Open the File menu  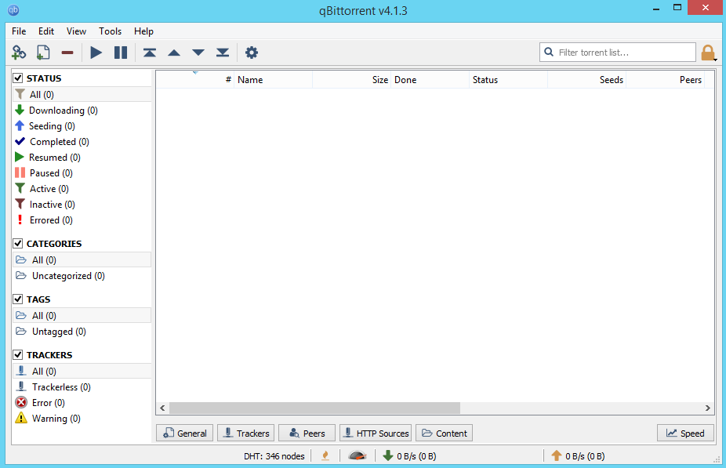[19, 31]
